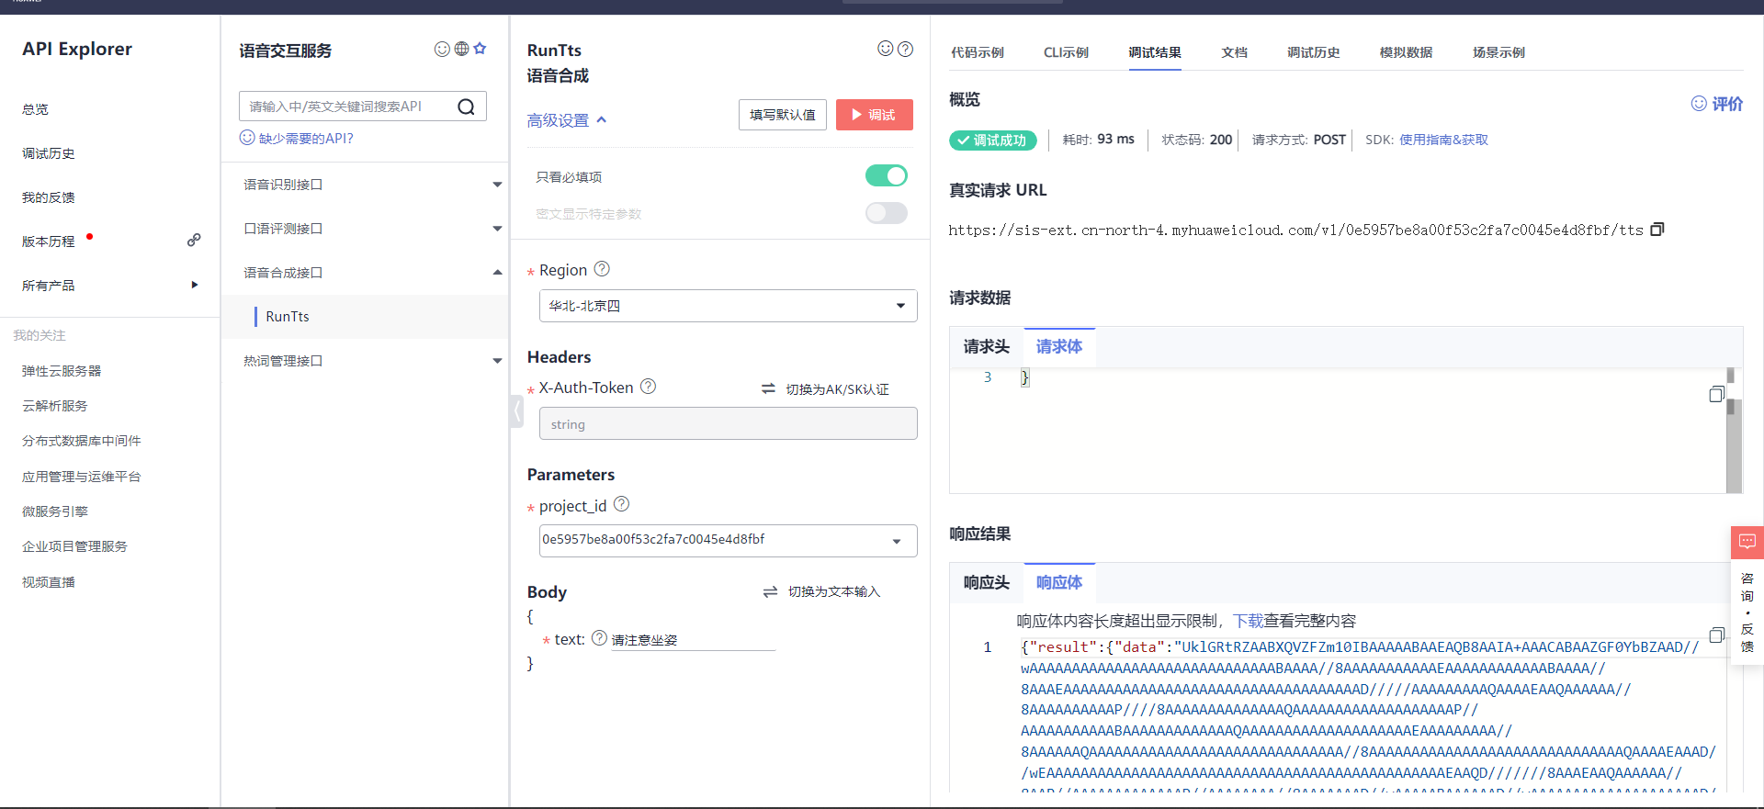
Task: Toggle 只看必填项 switch
Action: pos(887,175)
